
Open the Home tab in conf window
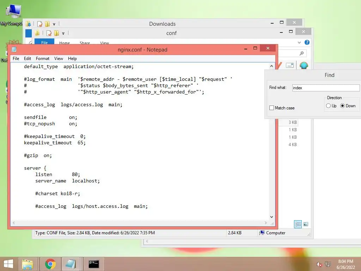click(65, 43)
